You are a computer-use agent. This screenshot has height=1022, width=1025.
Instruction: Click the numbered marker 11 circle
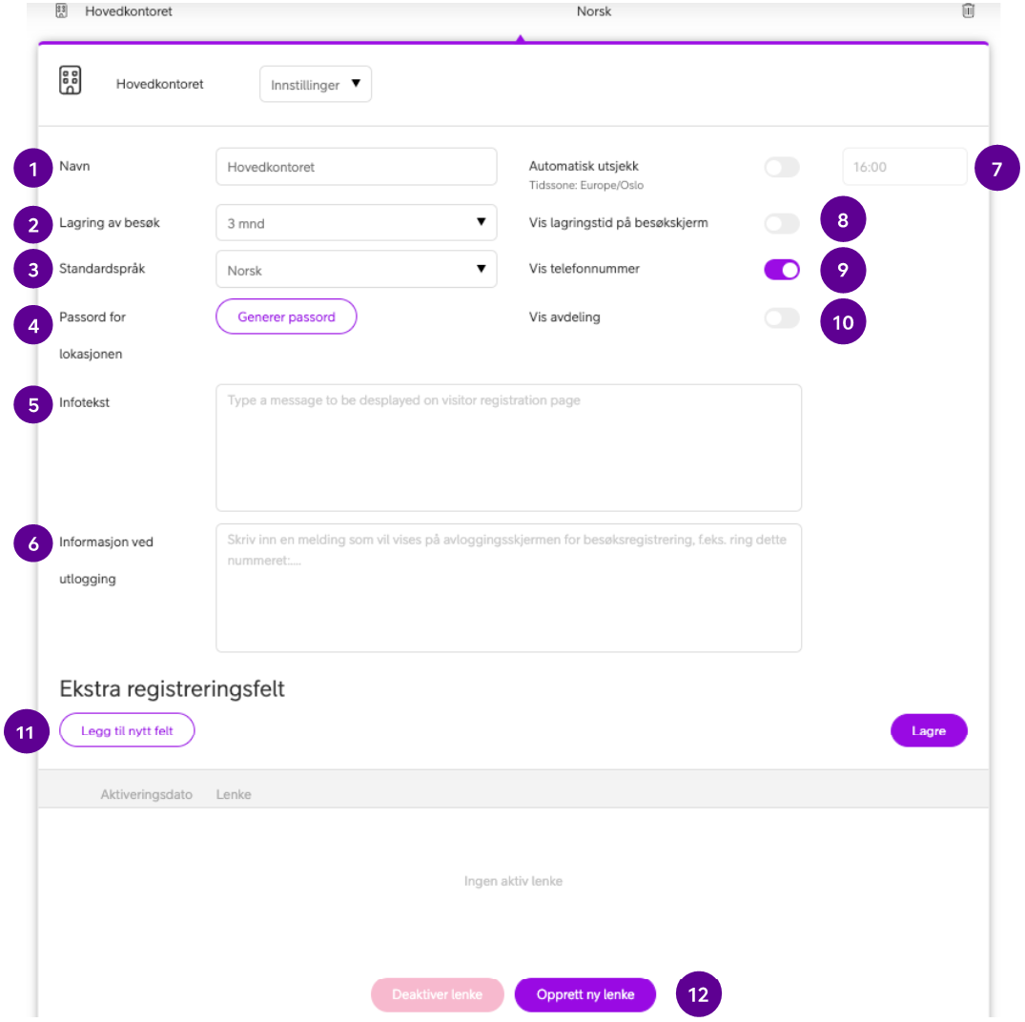[x=26, y=730]
